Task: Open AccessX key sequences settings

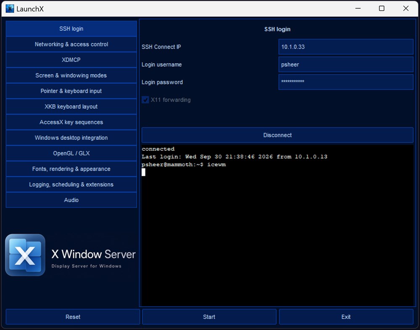Action: click(x=71, y=122)
